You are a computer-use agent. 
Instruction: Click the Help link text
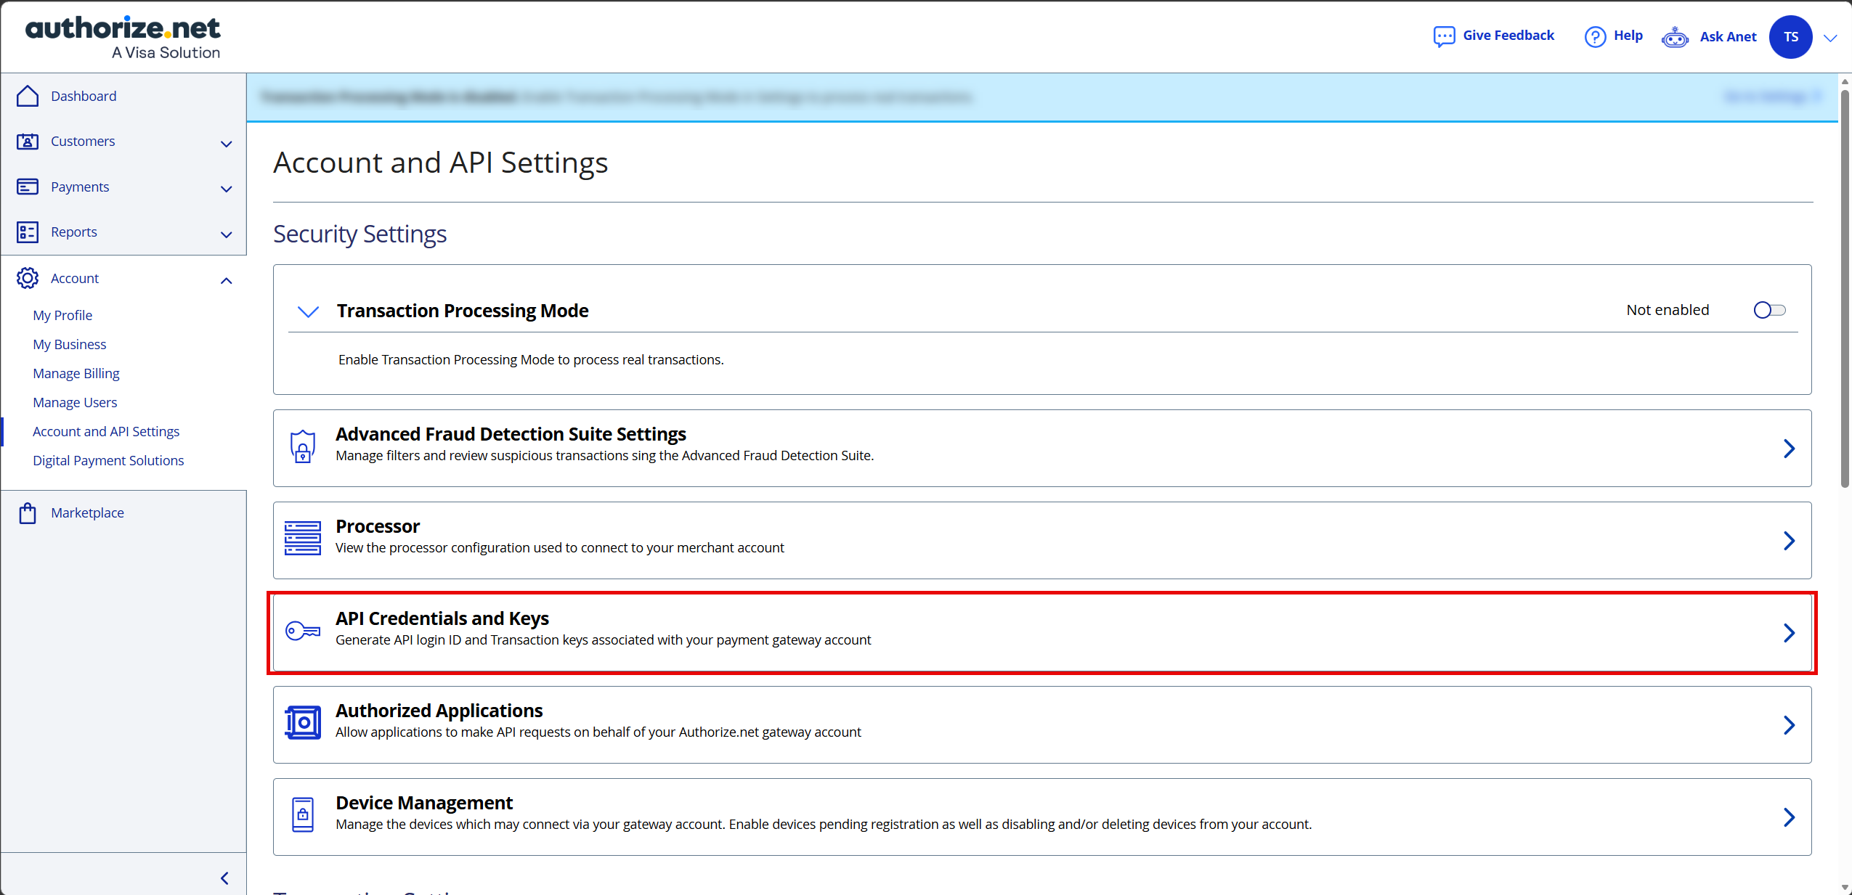[x=1628, y=36]
